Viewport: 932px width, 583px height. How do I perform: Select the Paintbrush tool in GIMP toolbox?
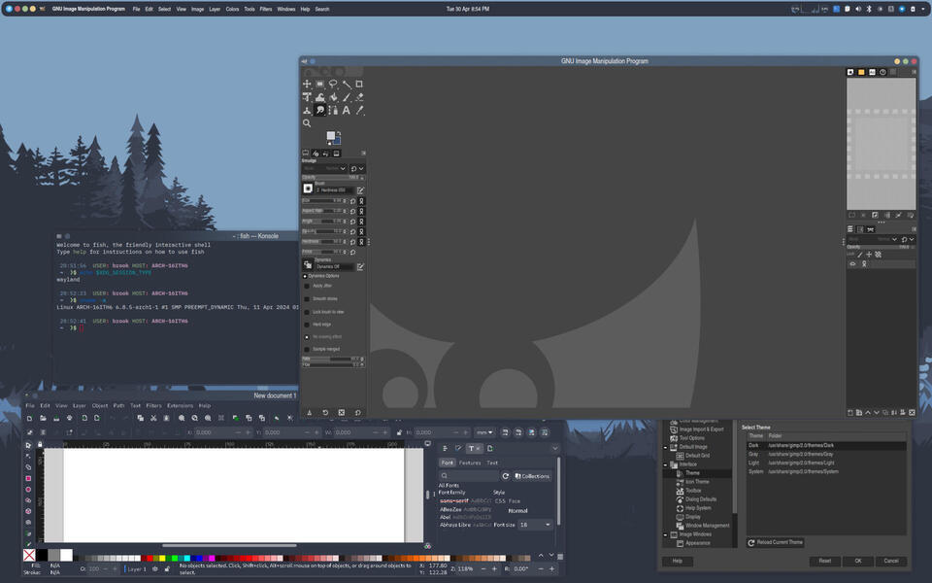[346, 97]
